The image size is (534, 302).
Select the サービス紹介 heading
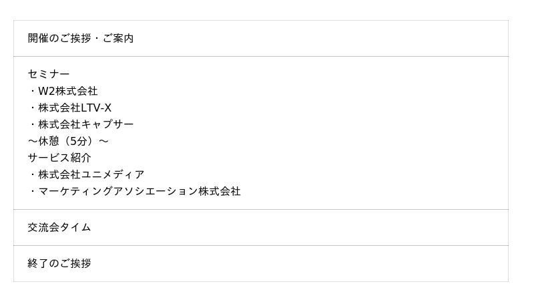point(59,158)
